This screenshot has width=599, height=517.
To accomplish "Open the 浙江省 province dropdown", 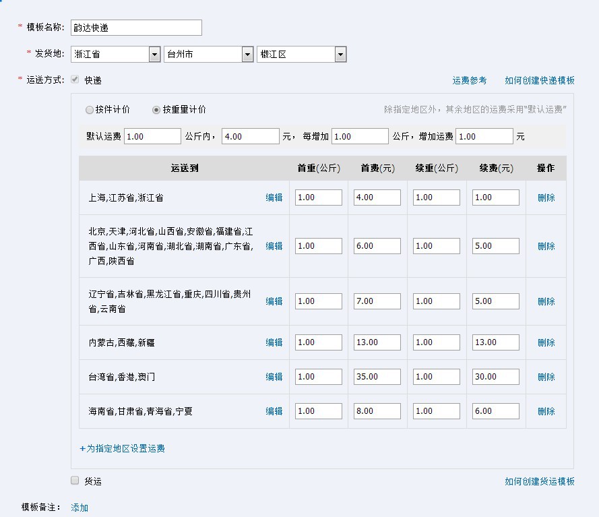I will pos(154,55).
